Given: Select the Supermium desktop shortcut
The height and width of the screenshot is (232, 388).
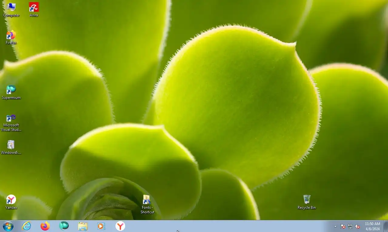Looking at the screenshot, I should pyautogui.click(x=11, y=92).
